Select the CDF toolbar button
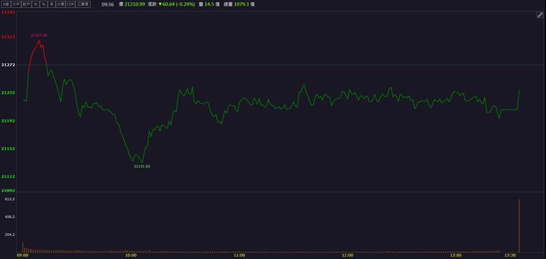Viewport: 546px width, 259px height. click(x=70, y=4)
